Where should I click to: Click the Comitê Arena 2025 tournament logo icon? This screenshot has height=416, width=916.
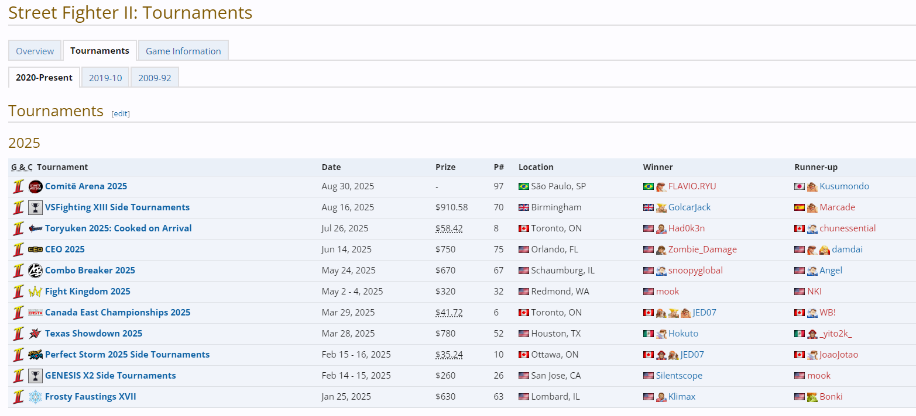[35, 186]
